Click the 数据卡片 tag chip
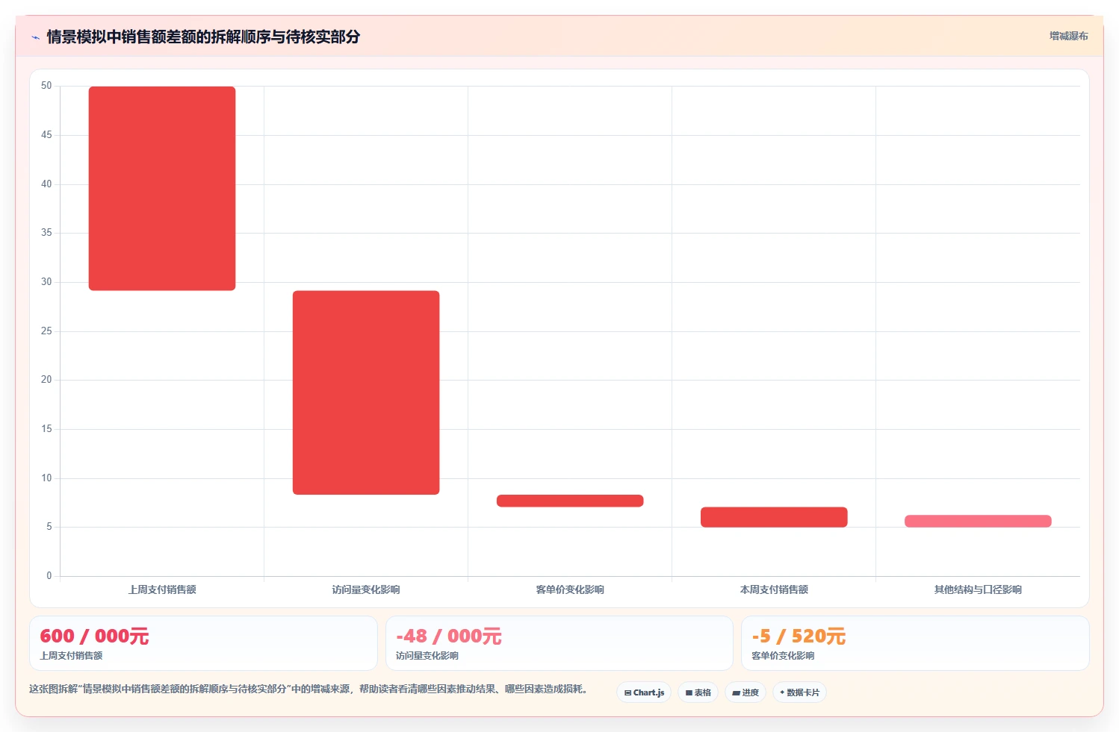Screen dimensions: 1119x732 799,692
